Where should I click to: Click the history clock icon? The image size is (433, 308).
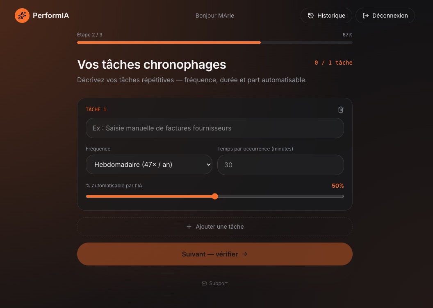[311, 16]
